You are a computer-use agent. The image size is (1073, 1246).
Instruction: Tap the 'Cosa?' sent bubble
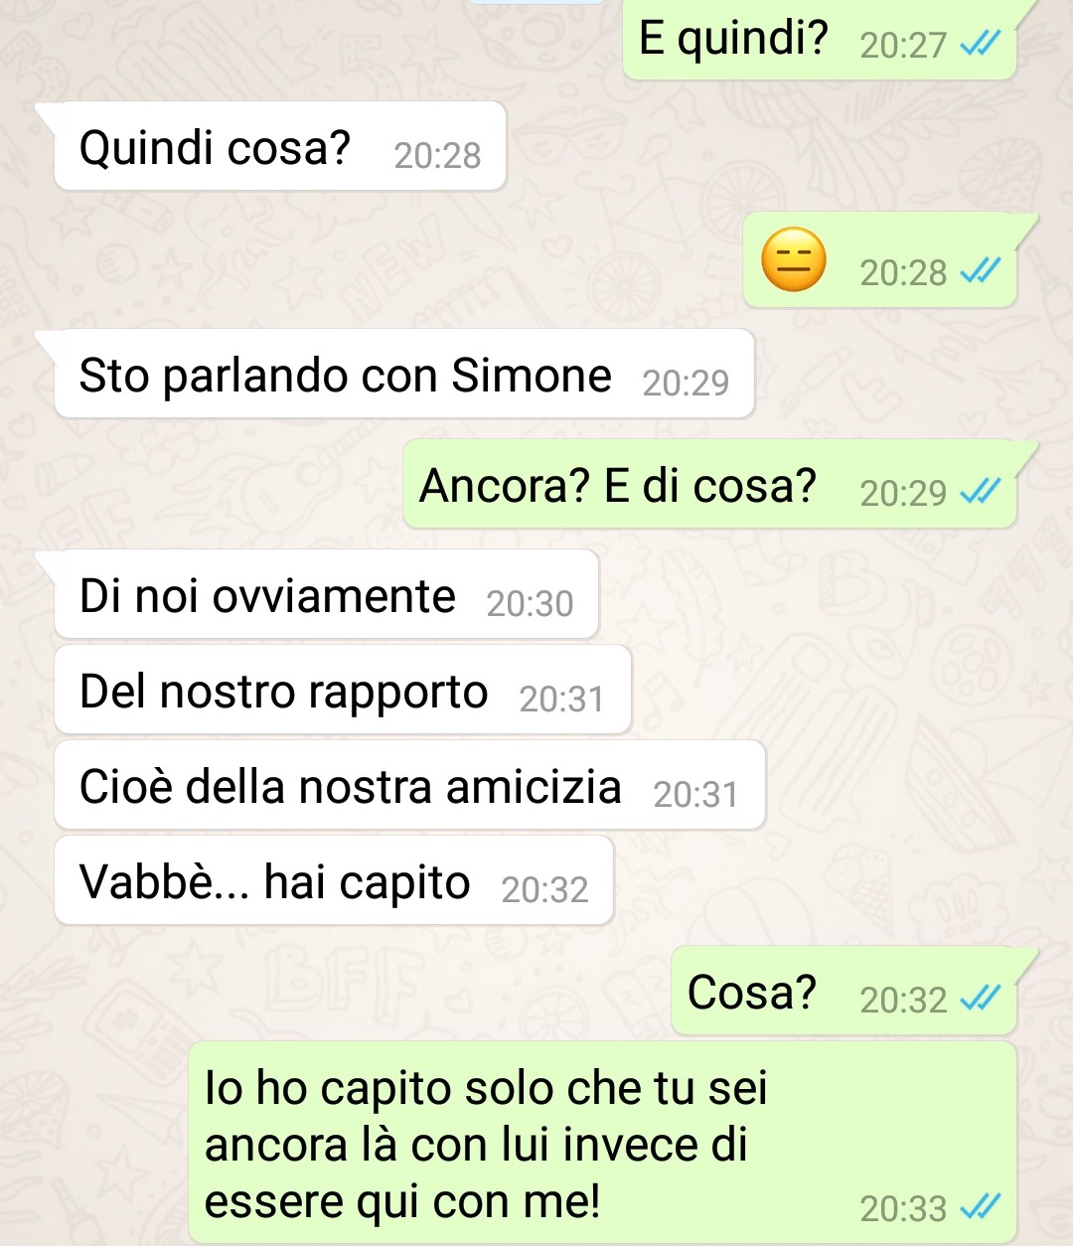tap(843, 991)
